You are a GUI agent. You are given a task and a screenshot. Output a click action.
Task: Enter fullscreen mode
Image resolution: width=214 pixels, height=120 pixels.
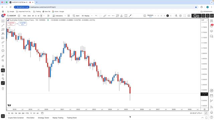pyautogui.click(x=185, y=16)
